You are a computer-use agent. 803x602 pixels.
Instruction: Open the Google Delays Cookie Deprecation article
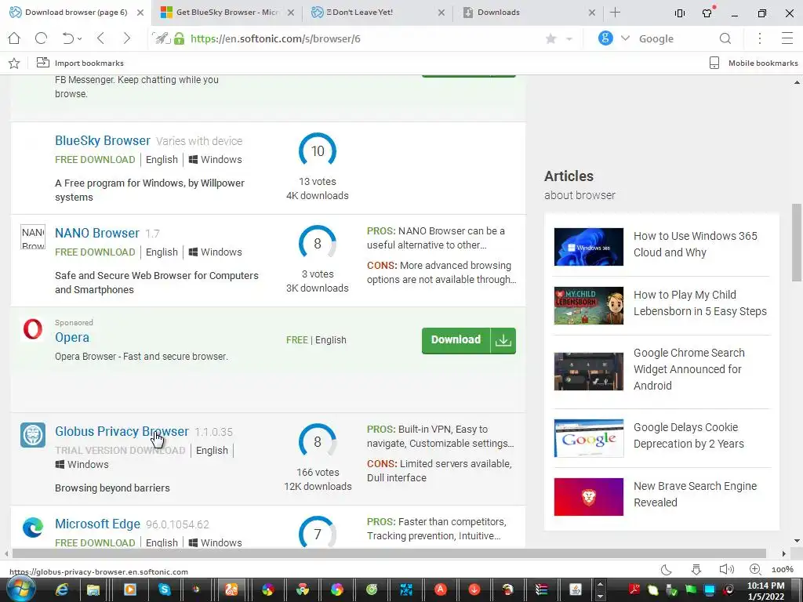pyautogui.click(x=689, y=436)
